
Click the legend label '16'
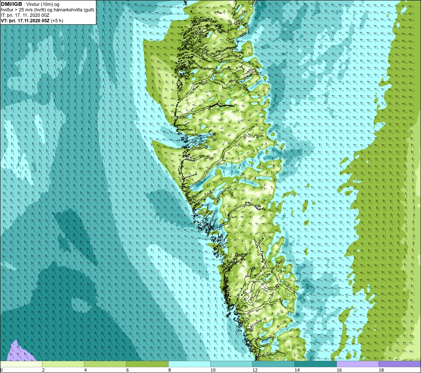coord(339,370)
